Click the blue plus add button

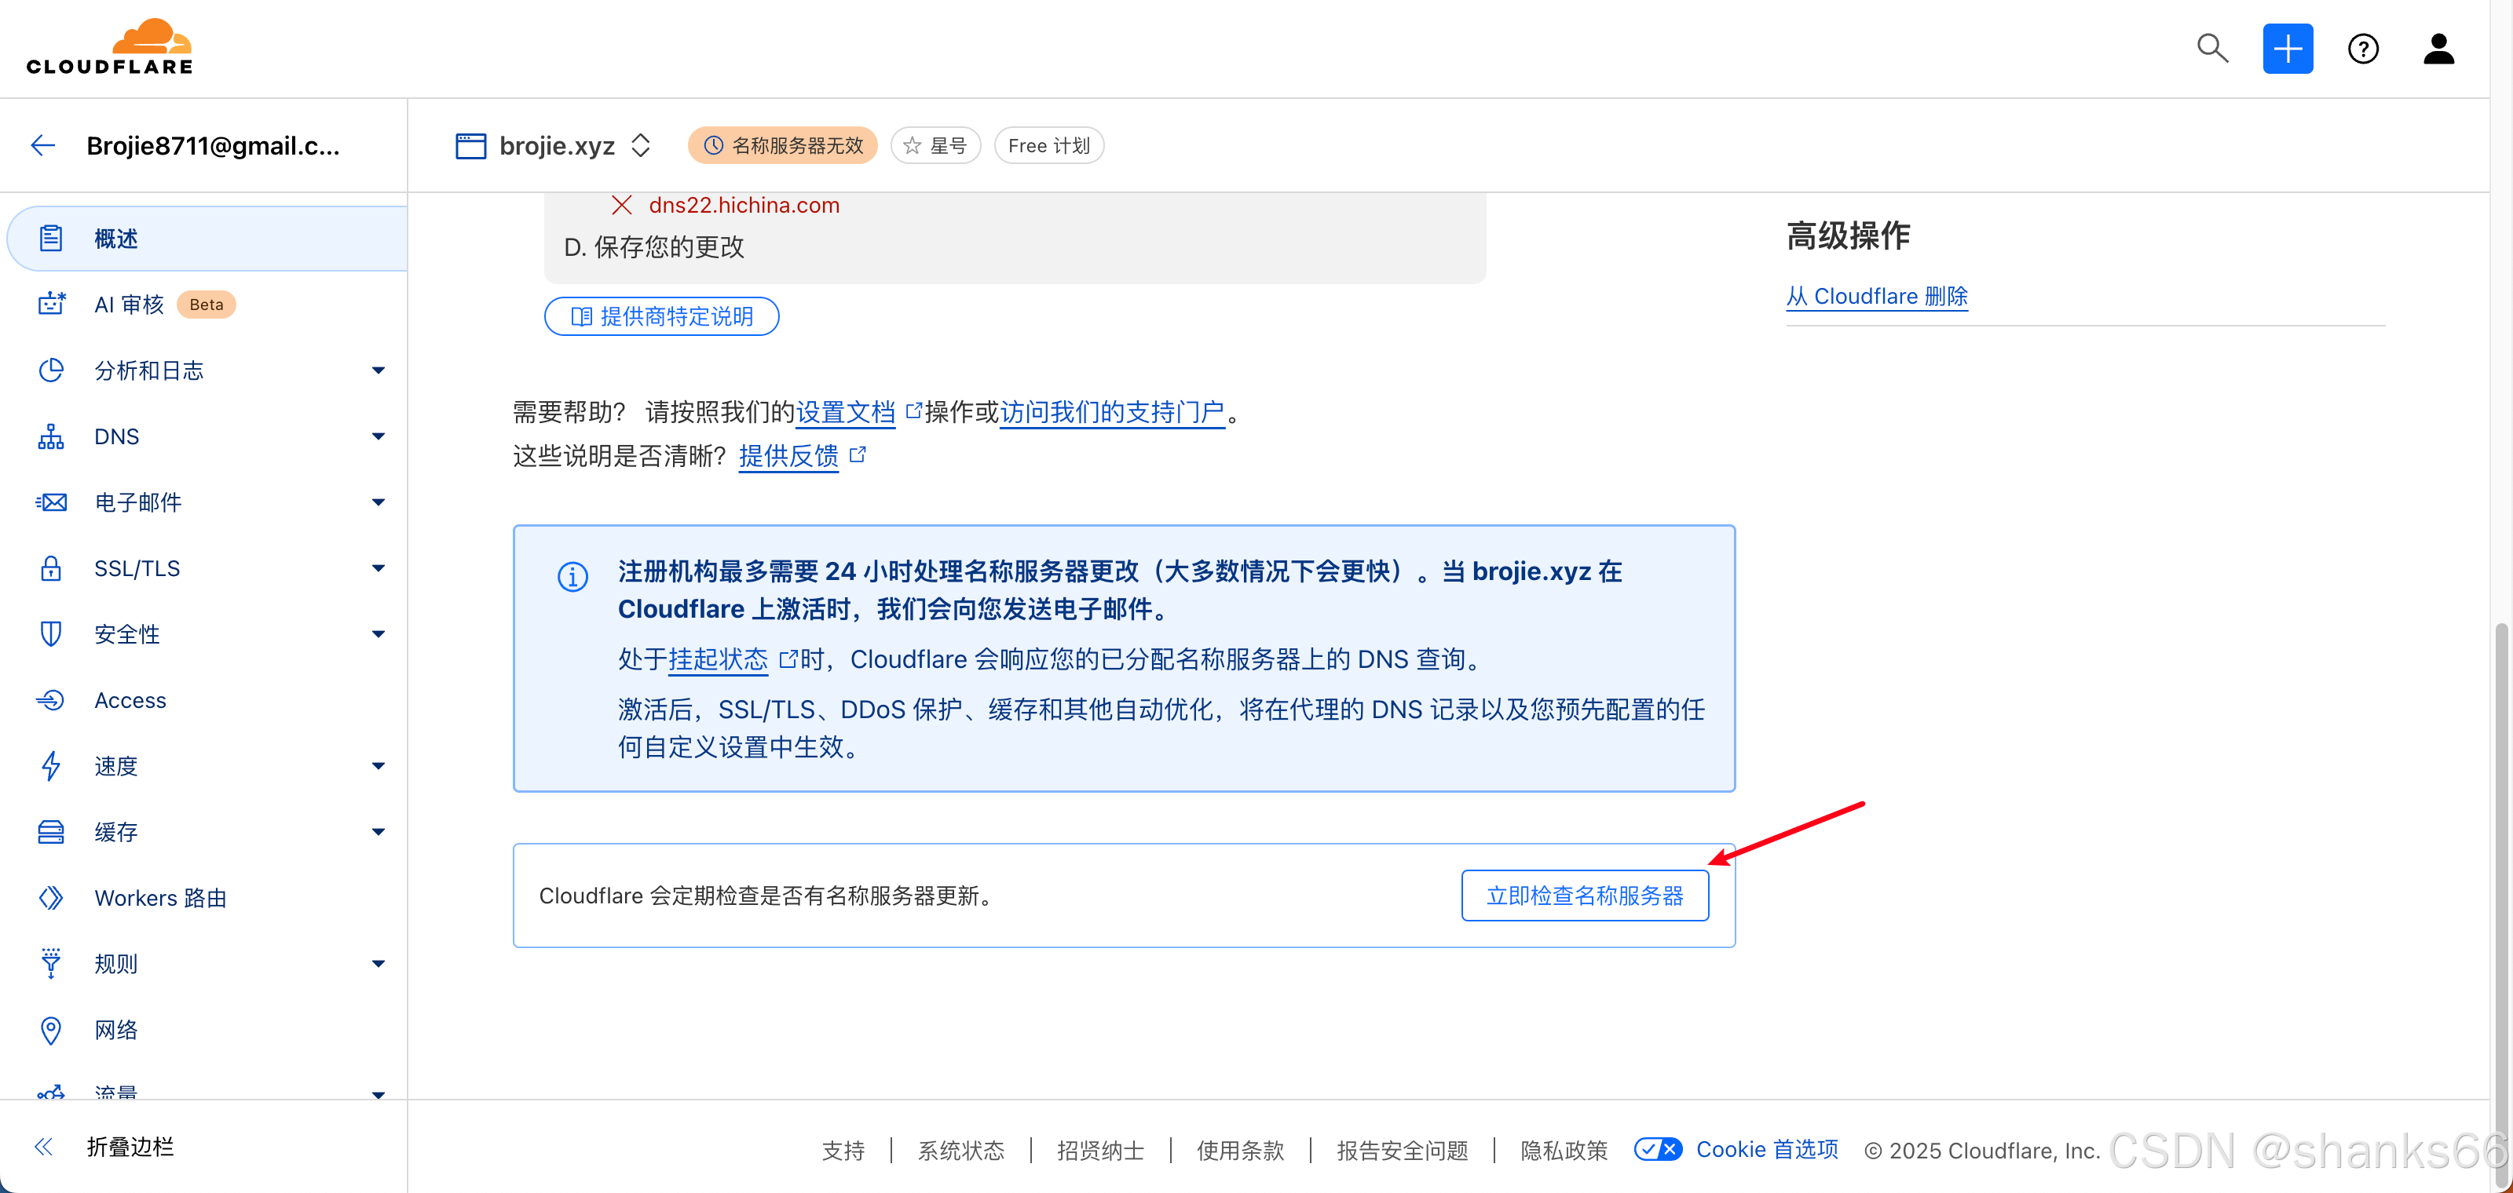click(2287, 48)
